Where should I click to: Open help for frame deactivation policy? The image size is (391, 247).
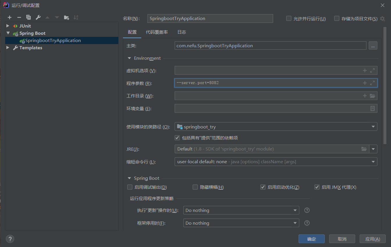[307, 223]
